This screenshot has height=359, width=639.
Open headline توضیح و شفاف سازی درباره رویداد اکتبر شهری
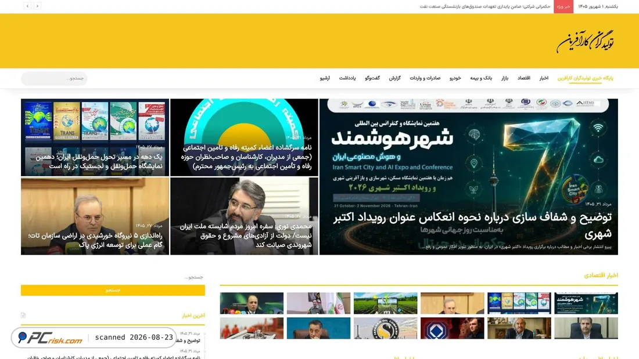[473, 225]
